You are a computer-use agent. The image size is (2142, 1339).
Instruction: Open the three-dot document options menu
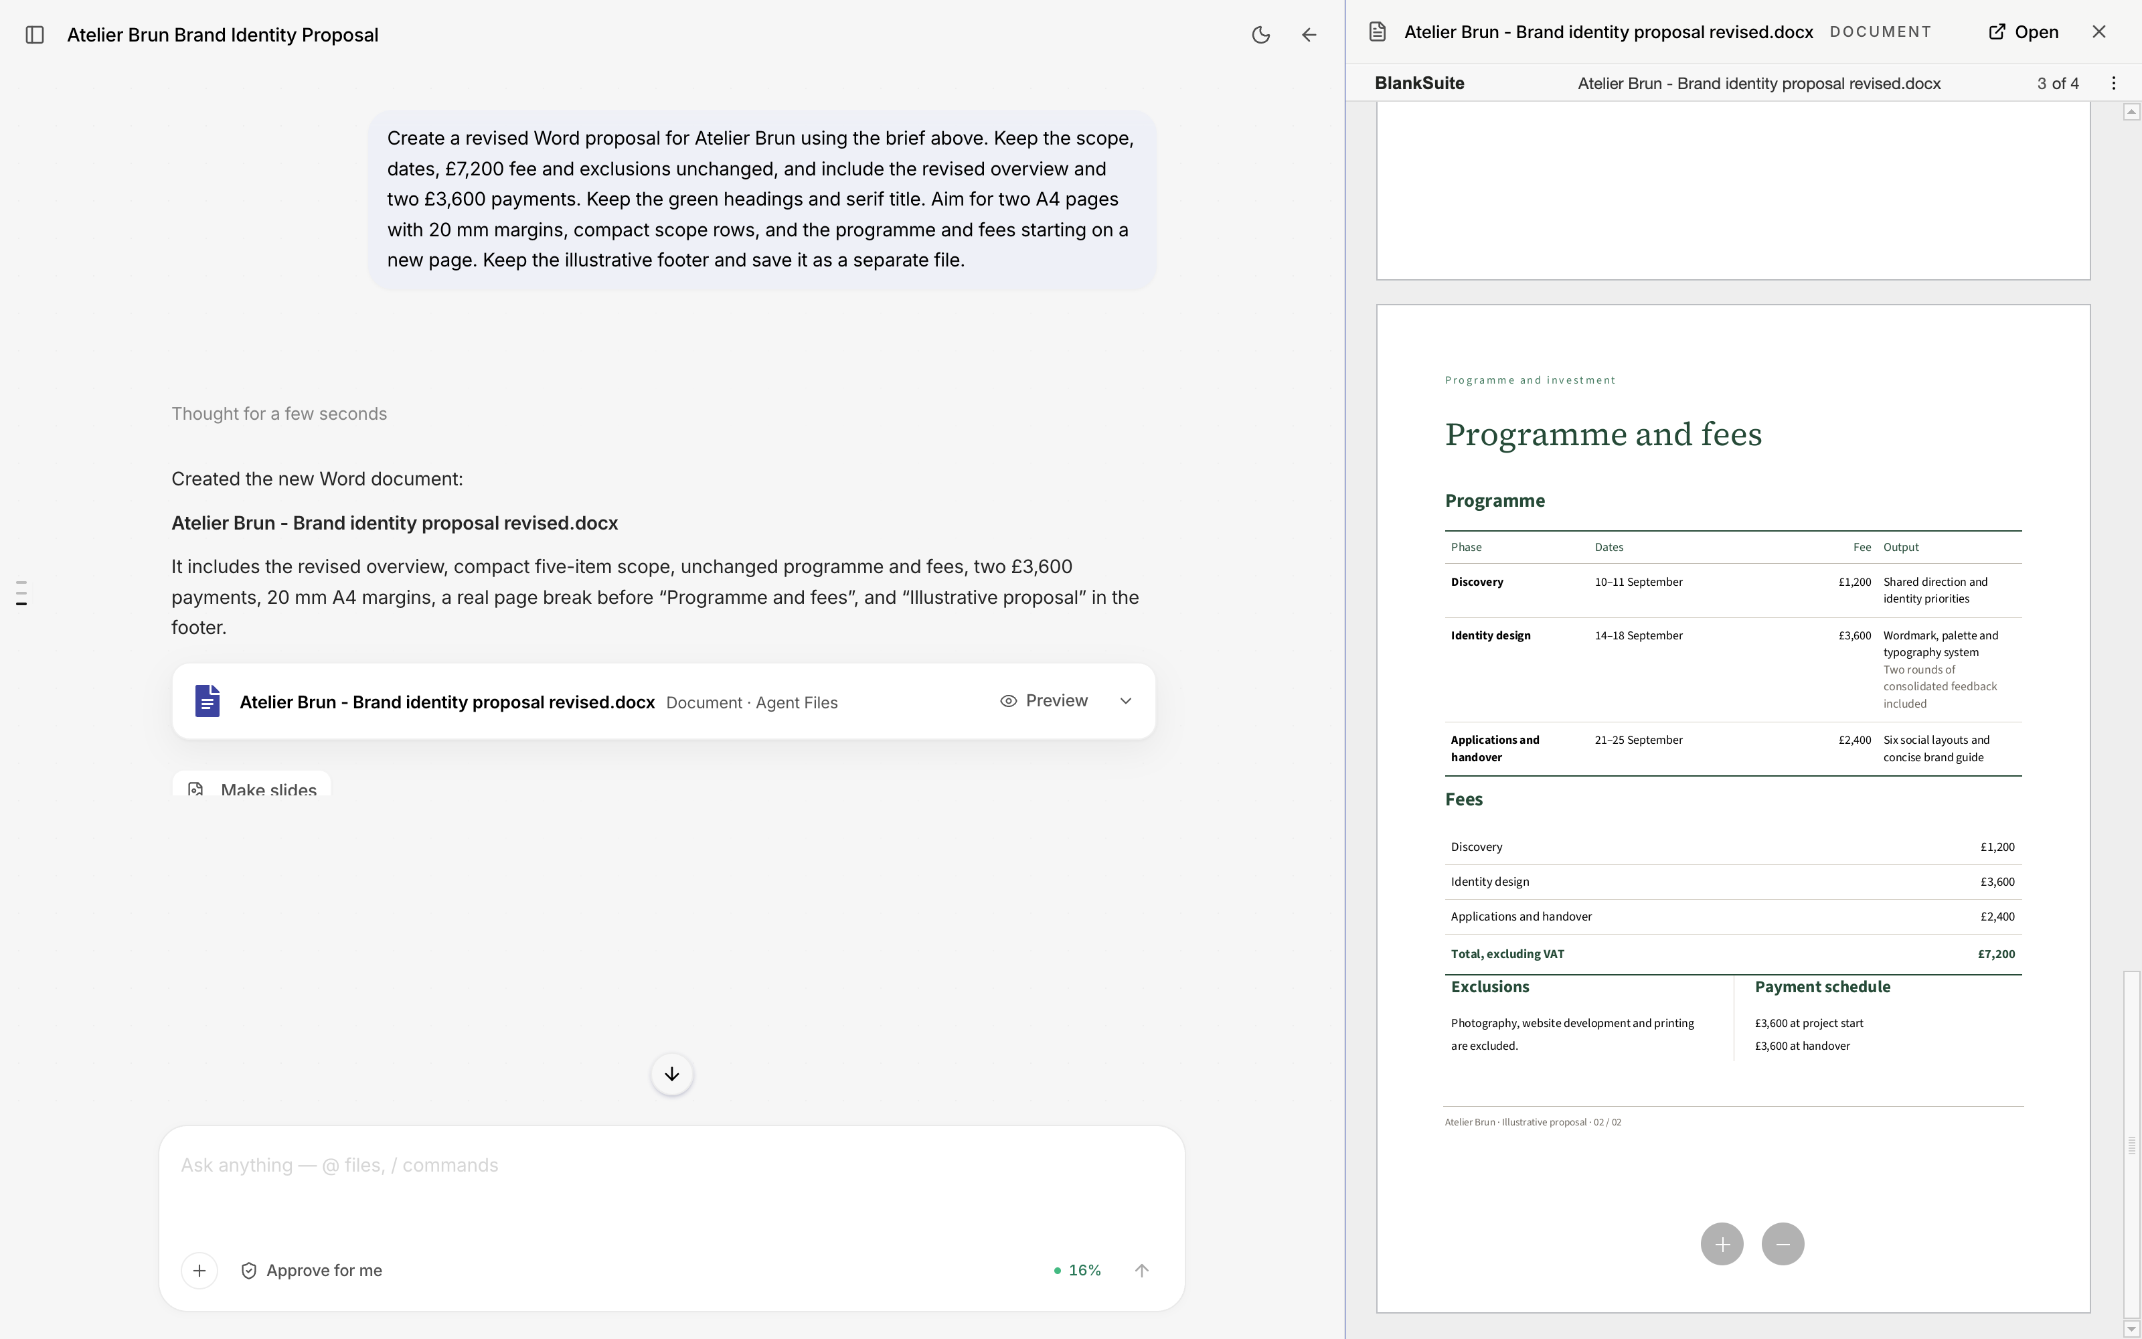pyautogui.click(x=2114, y=83)
